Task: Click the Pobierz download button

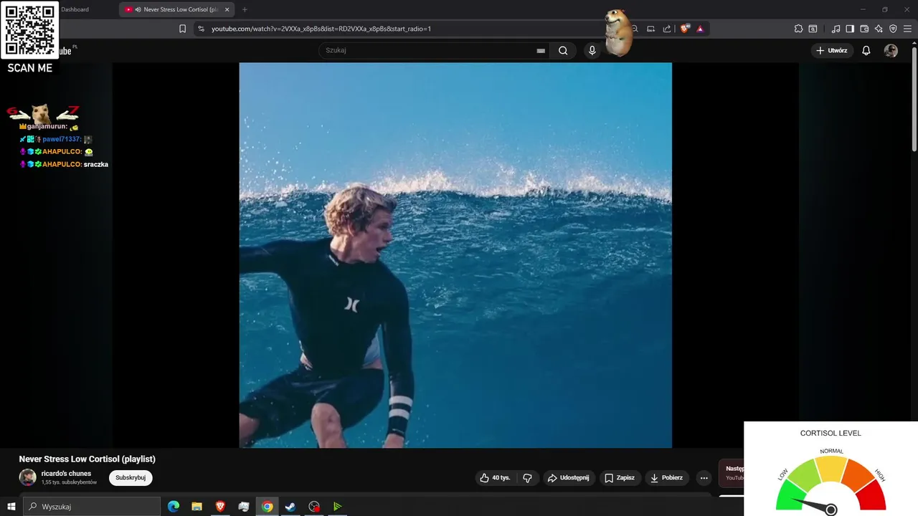Action: (x=666, y=477)
